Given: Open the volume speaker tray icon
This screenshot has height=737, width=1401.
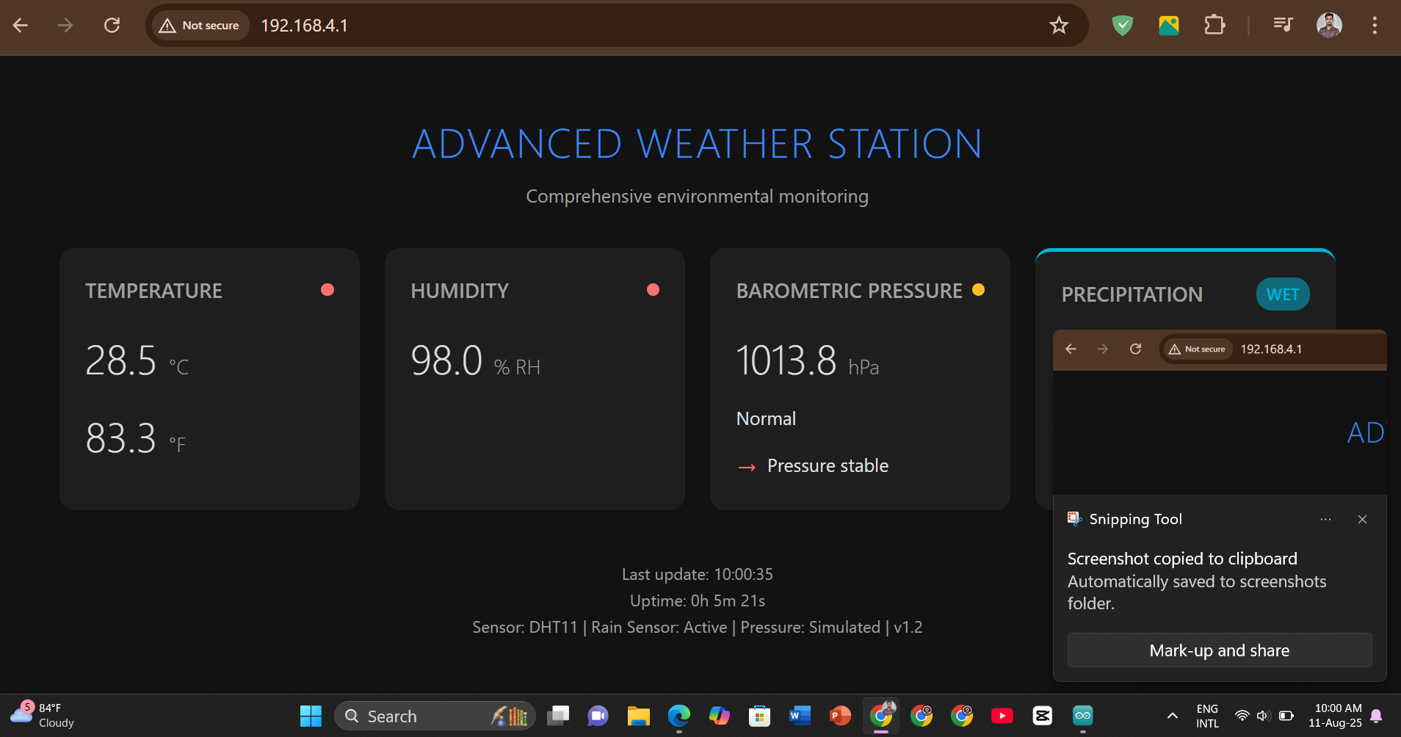Looking at the screenshot, I should (1264, 716).
